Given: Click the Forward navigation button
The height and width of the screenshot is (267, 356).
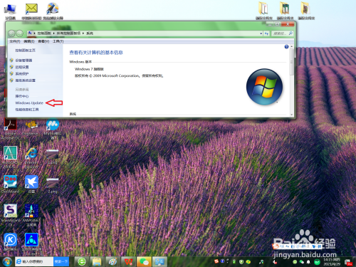Looking at the screenshot, I should (x=20, y=33).
